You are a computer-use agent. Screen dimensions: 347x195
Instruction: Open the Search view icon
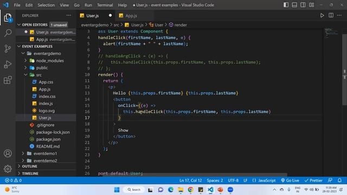(8, 33)
